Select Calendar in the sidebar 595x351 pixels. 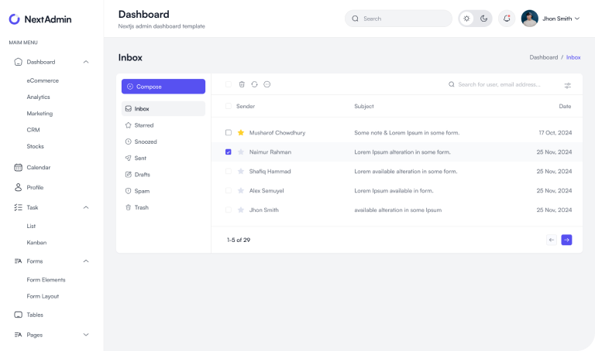point(38,167)
